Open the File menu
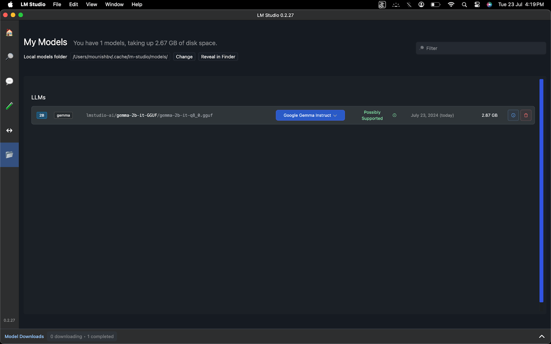The height and width of the screenshot is (344, 551). click(x=57, y=4)
